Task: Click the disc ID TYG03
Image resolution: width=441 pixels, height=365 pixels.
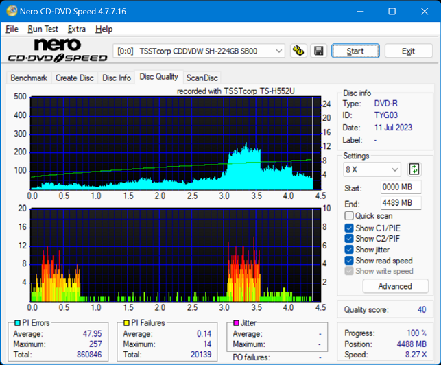Action: [x=386, y=115]
